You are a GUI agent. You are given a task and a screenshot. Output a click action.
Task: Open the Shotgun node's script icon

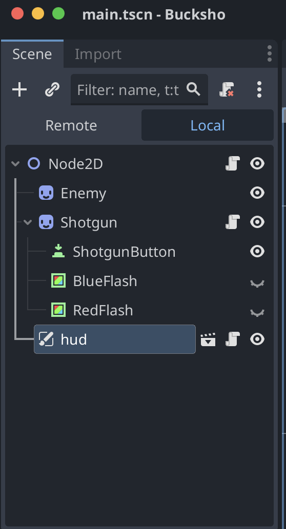point(232,222)
